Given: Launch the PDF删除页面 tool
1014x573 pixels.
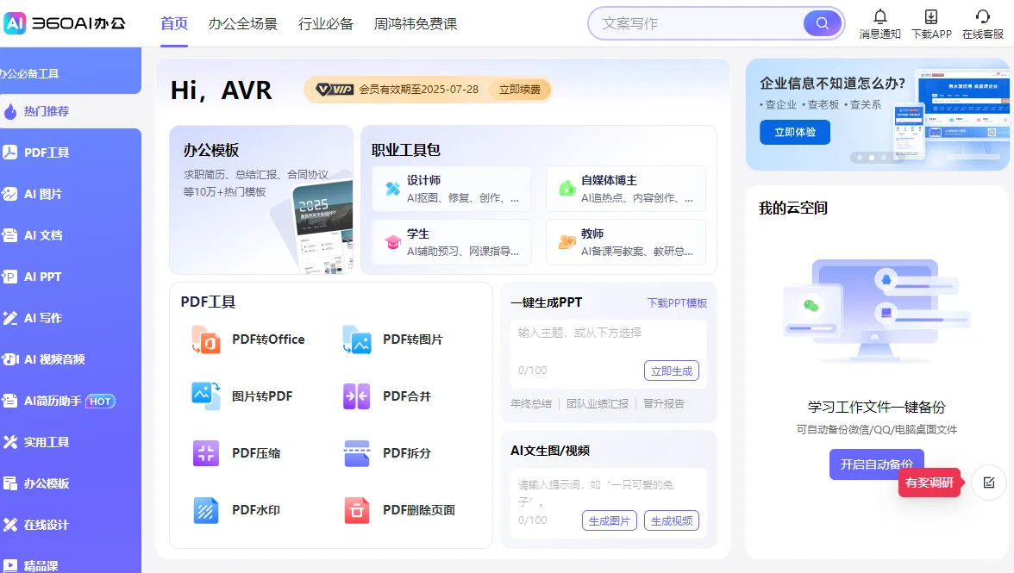Looking at the screenshot, I should tap(420, 509).
